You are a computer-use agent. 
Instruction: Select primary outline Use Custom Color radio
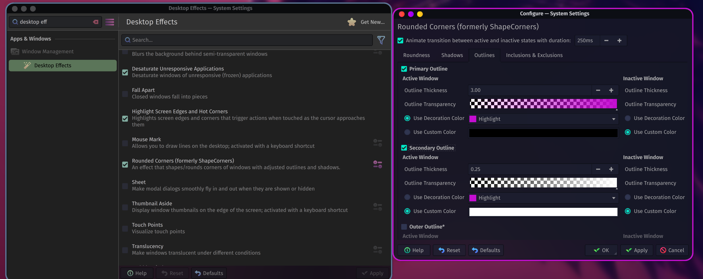pos(407,132)
